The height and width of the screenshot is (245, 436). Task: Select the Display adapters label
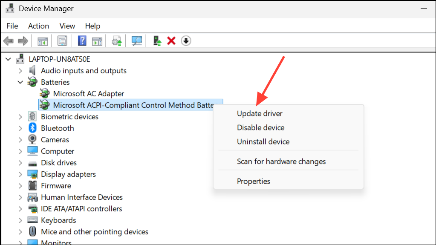[68, 174]
